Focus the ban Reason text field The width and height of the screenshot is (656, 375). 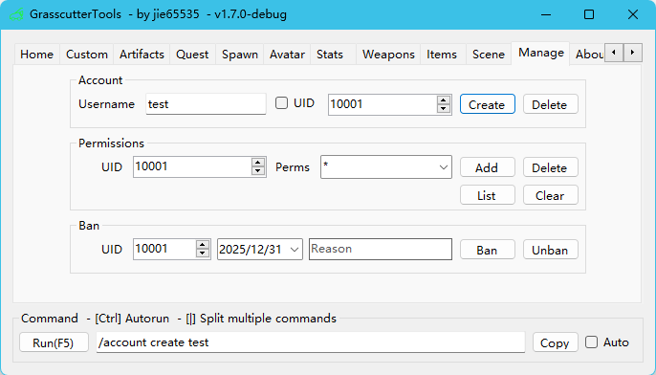[x=381, y=249]
